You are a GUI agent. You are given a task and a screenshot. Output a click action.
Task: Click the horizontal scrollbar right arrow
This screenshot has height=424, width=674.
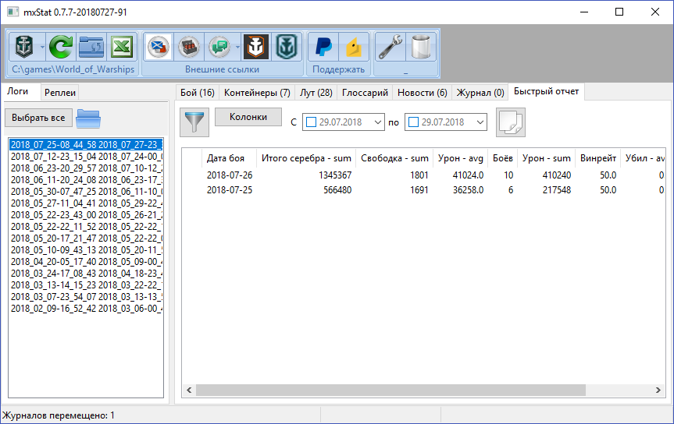click(x=658, y=390)
